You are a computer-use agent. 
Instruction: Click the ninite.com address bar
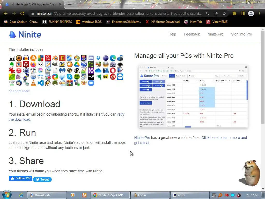(x=119, y=13)
